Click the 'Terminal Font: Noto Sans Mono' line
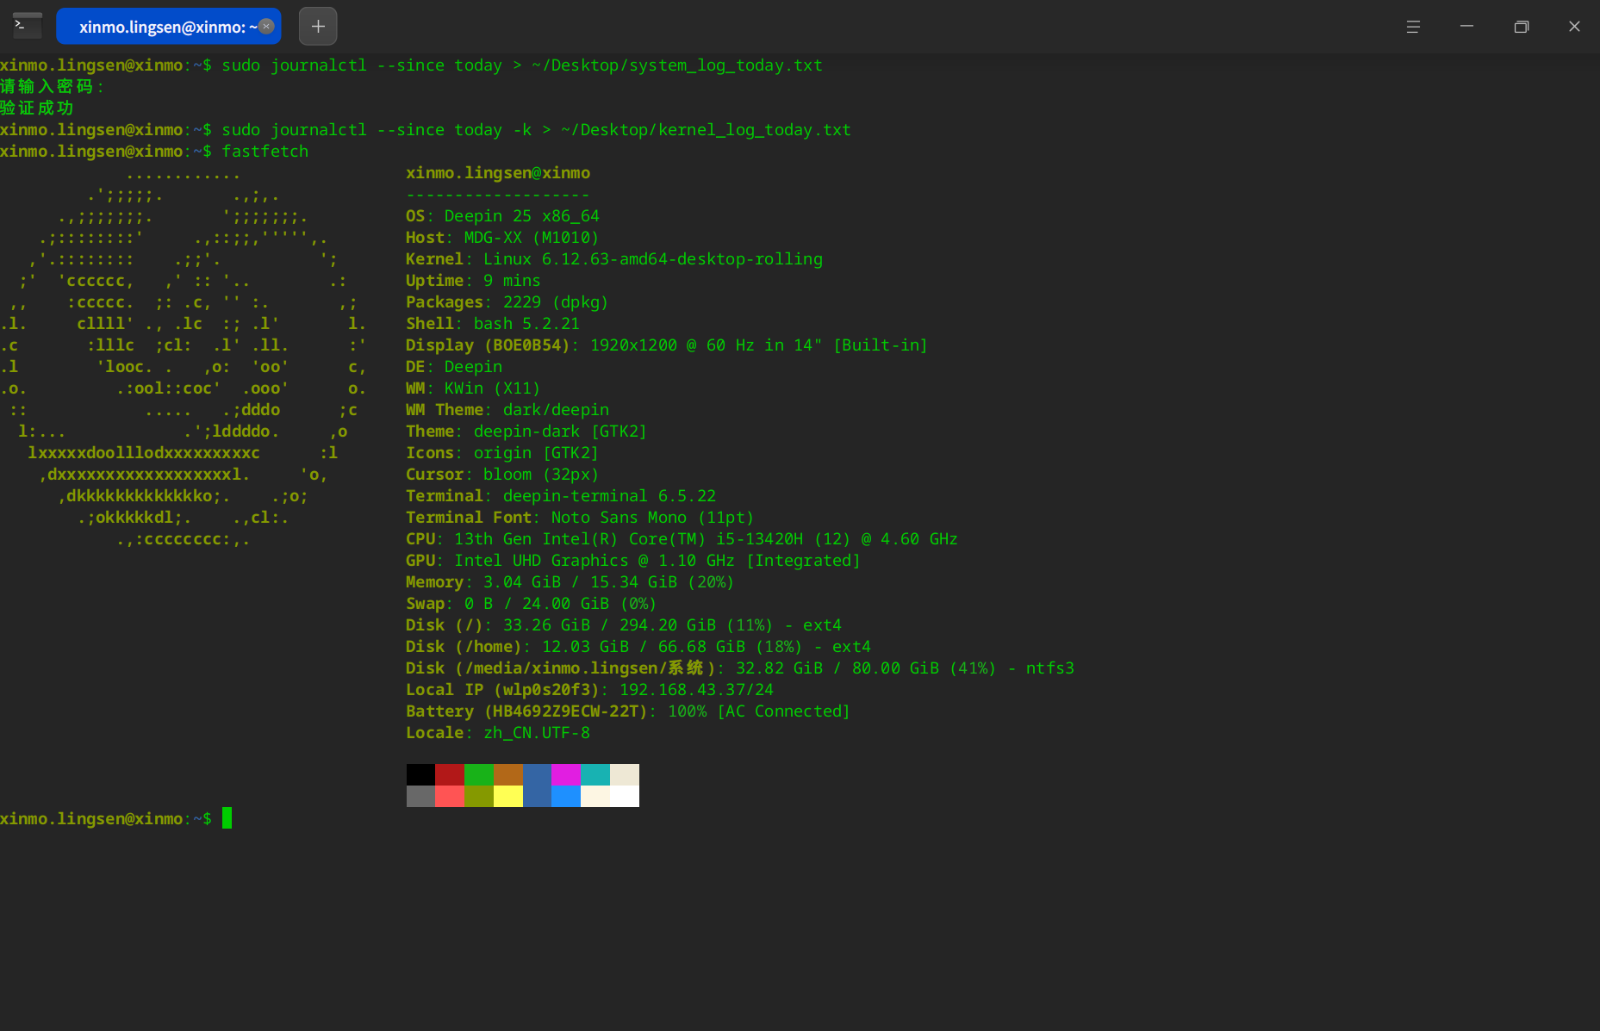Screen dimensions: 1600x1031 pyautogui.click(x=580, y=518)
